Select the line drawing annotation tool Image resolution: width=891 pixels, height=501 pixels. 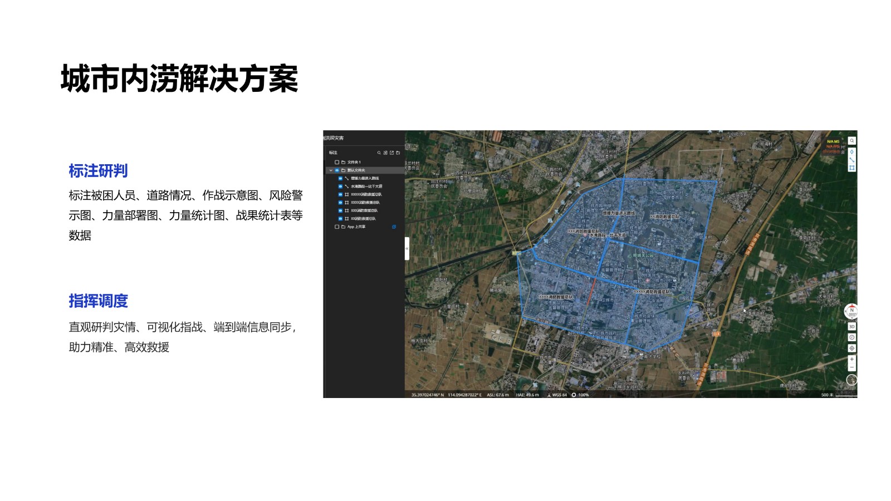(851, 160)
